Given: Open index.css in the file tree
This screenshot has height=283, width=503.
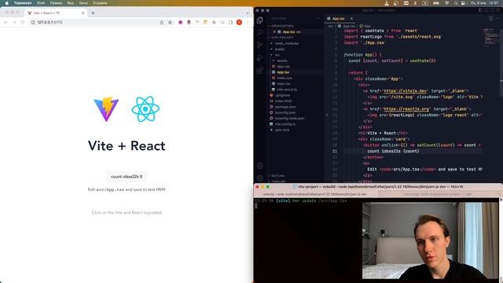Looking at the screenshot, I should pyautogui.click(x=285, y=78).
